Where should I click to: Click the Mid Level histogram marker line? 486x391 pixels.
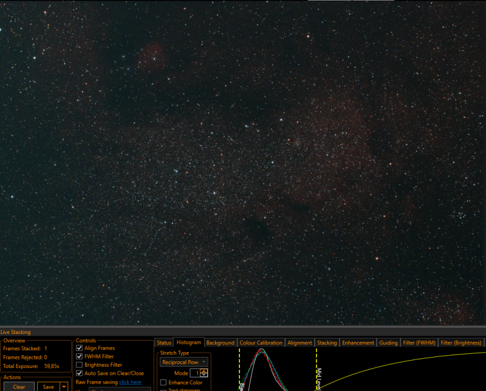[317, 369]
